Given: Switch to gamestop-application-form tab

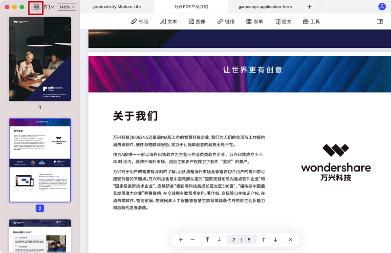Looking at the screenshot, I should (x=265, y=7).
